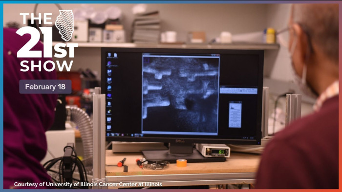The width and height of the screenshot is (342, 192).
Task: Click the small purple selection square on the image
Action: point(147,60)
